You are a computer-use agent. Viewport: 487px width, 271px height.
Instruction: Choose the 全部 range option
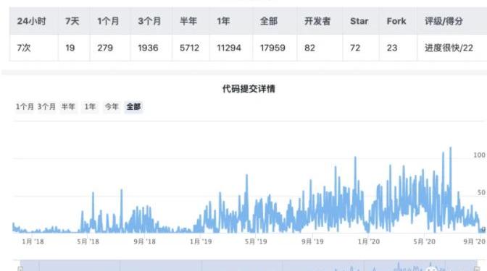[x=133, y=107]
